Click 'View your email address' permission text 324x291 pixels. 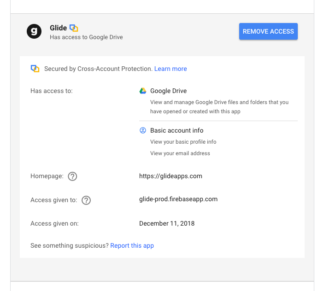click(x=180, y=153)
